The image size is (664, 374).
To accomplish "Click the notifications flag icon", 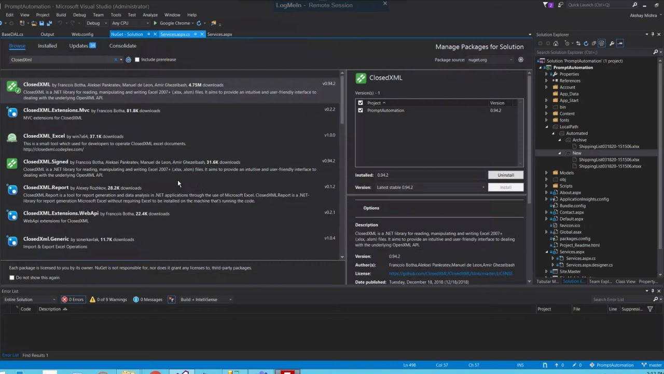I will click(x=546, y=5).
